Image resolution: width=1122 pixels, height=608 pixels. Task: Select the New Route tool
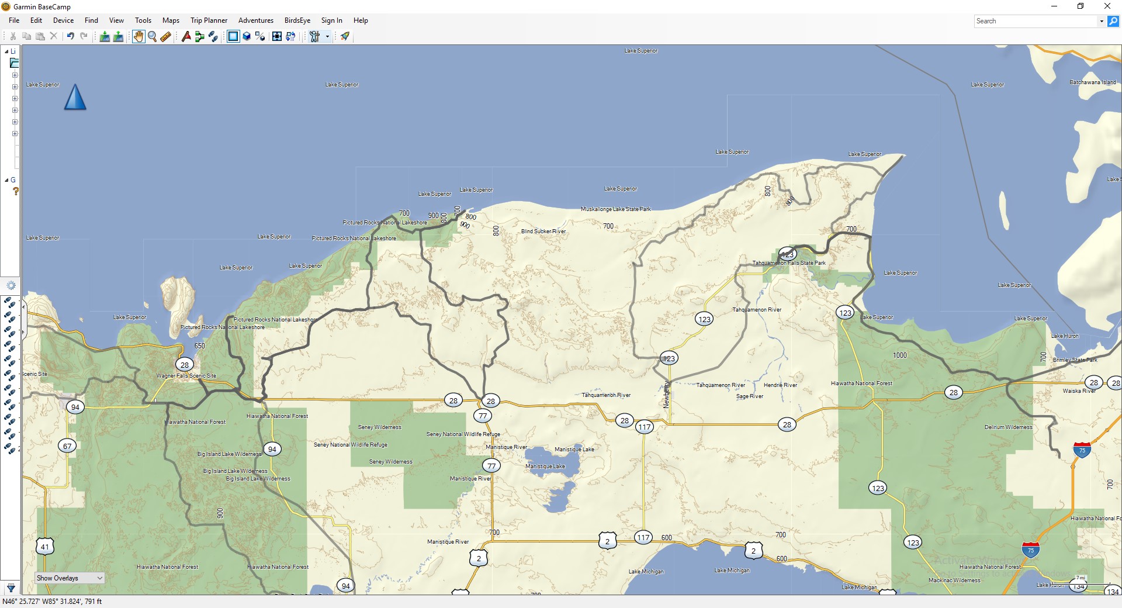coord(199,36)
